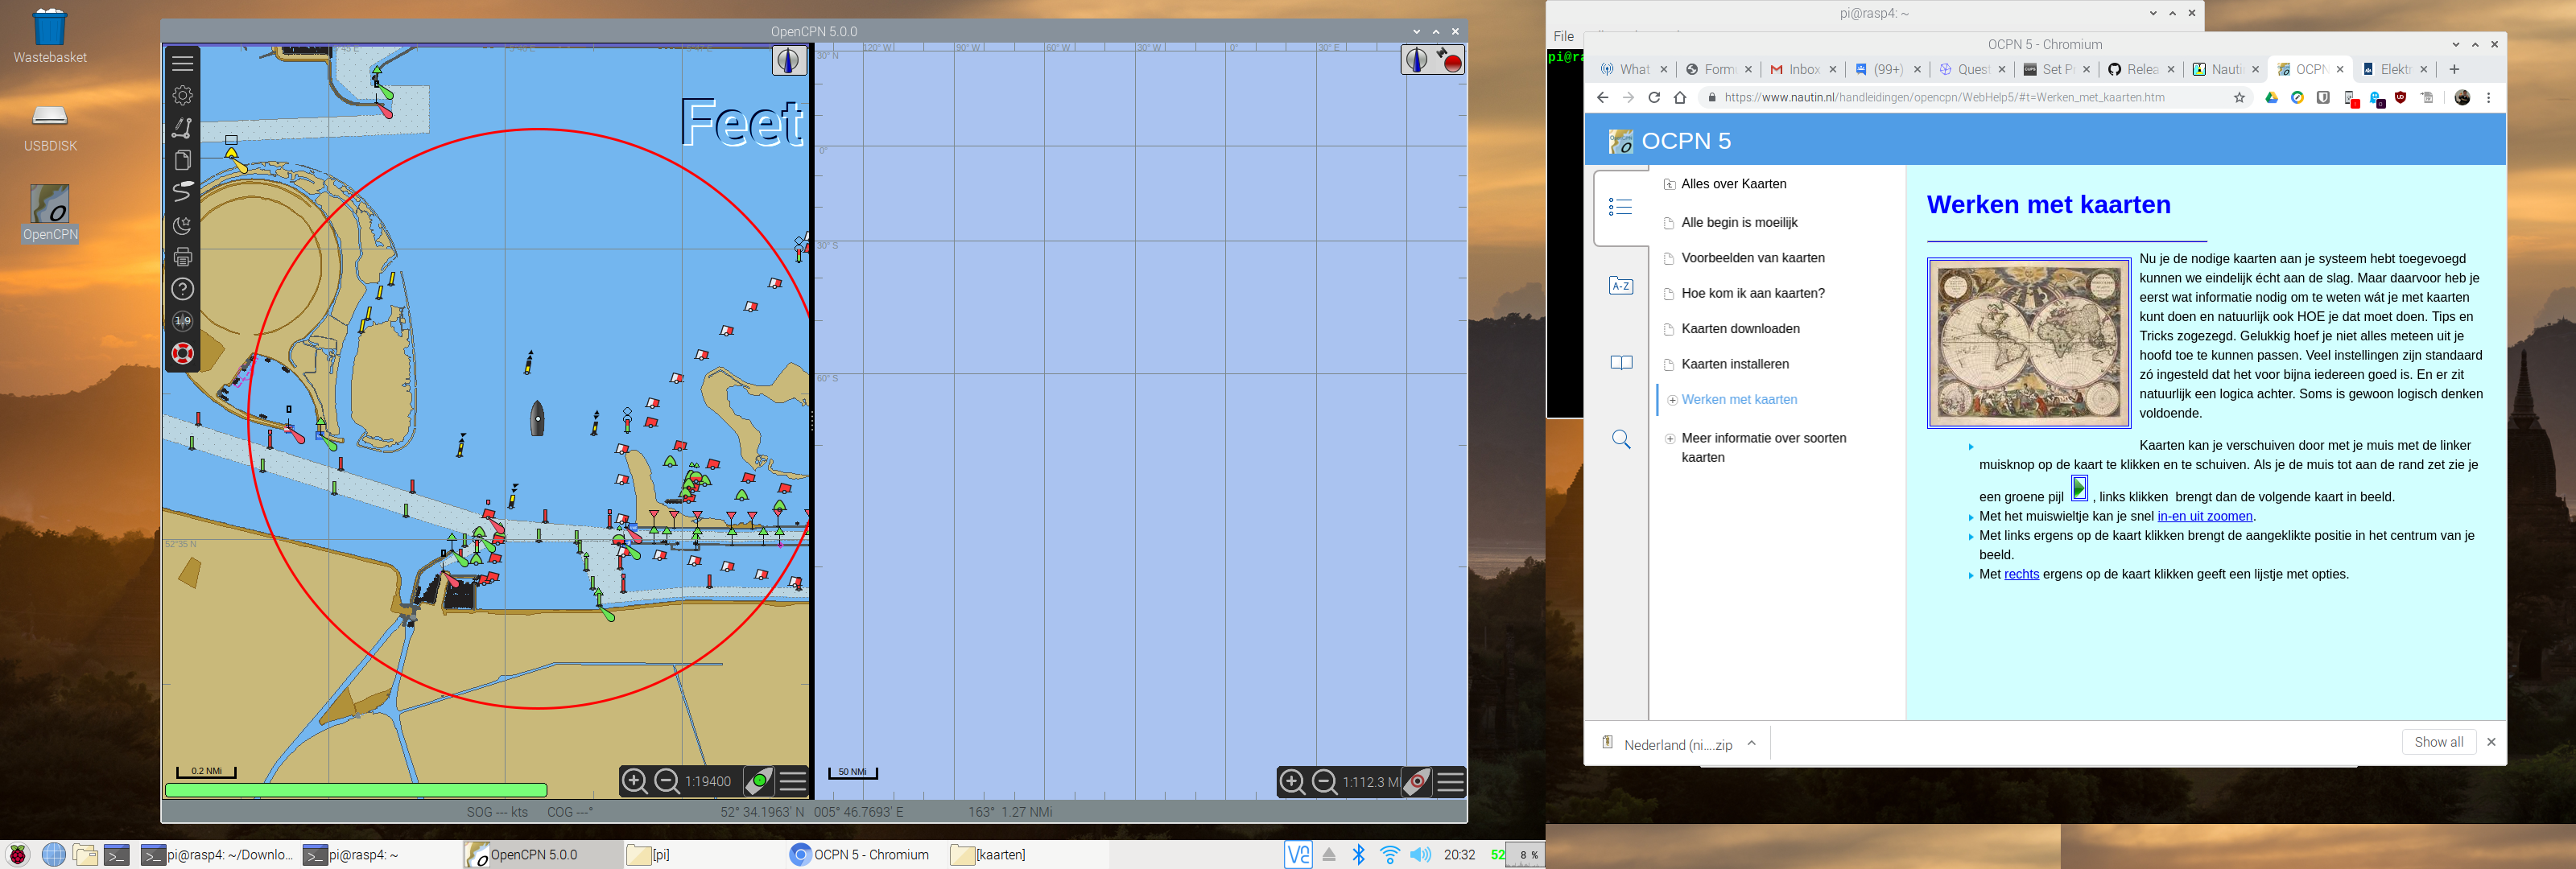
Task: Click compass icon on left chart
Action: (x=789, y=60)
